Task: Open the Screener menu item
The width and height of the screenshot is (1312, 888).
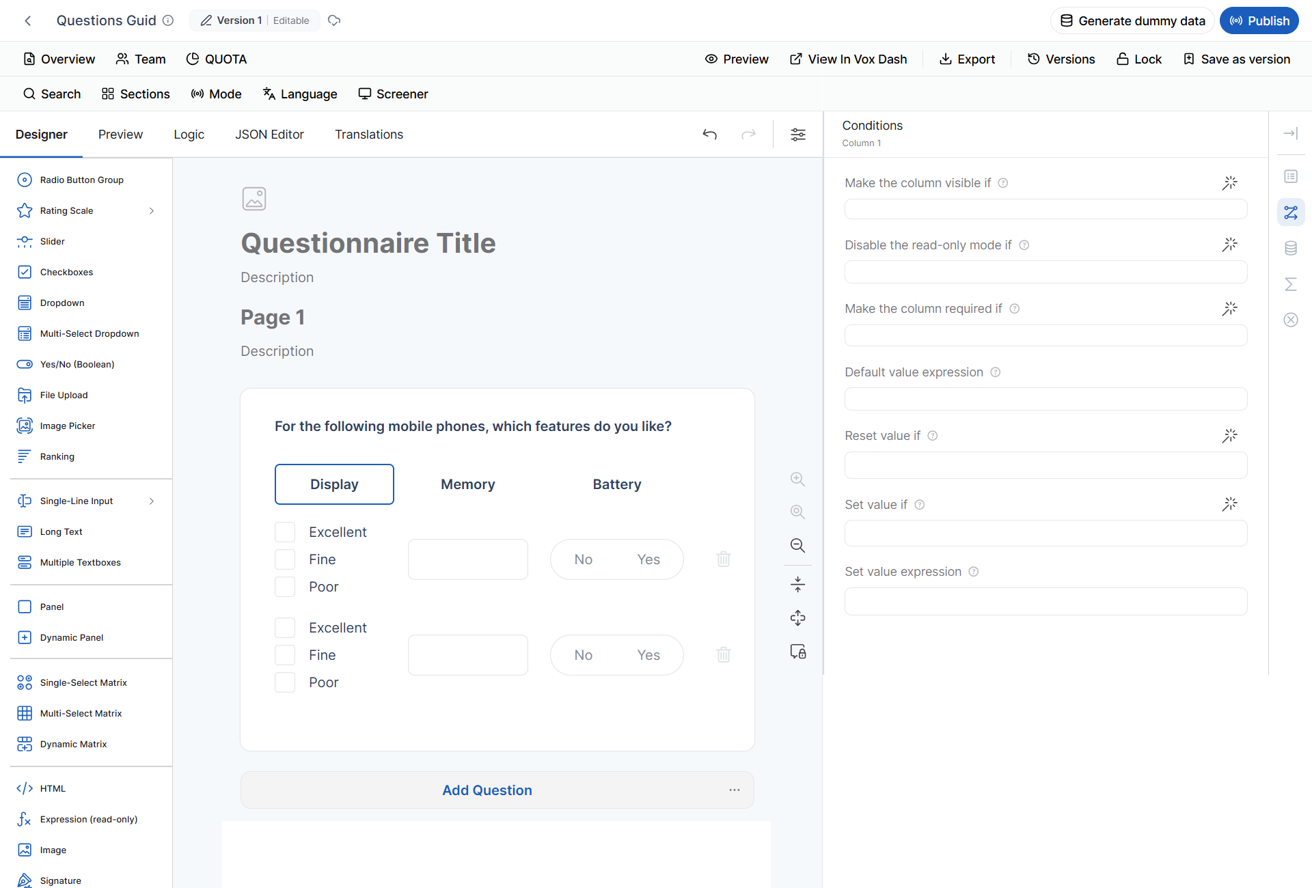Action: [393, 94]
